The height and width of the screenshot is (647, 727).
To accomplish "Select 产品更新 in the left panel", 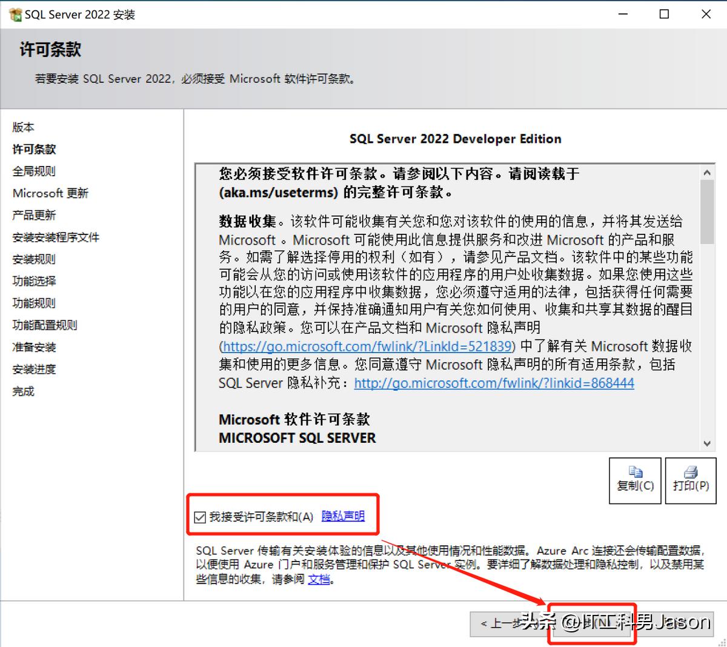I will (33, 214).
